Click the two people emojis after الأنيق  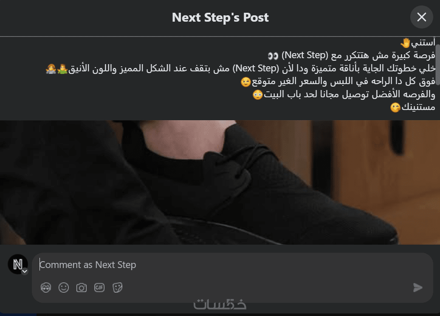[x=56, y=69]
